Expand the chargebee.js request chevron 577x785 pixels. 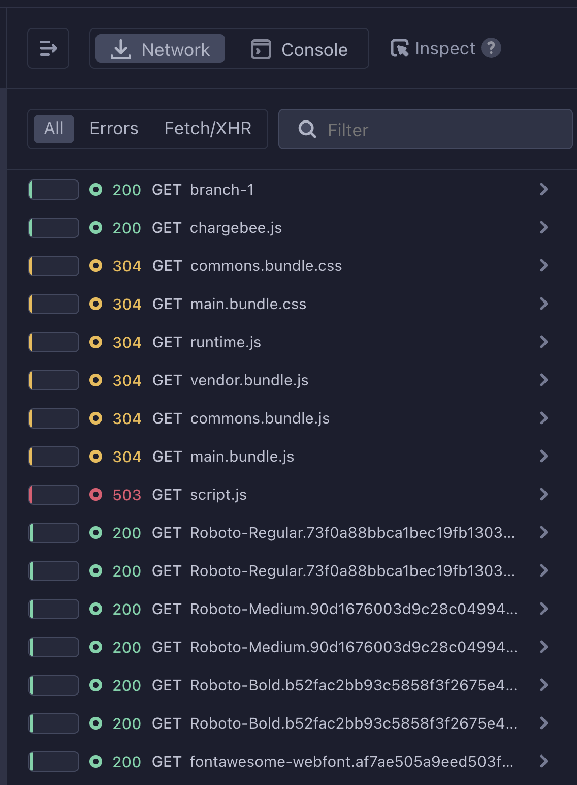[x=544, y=227]
